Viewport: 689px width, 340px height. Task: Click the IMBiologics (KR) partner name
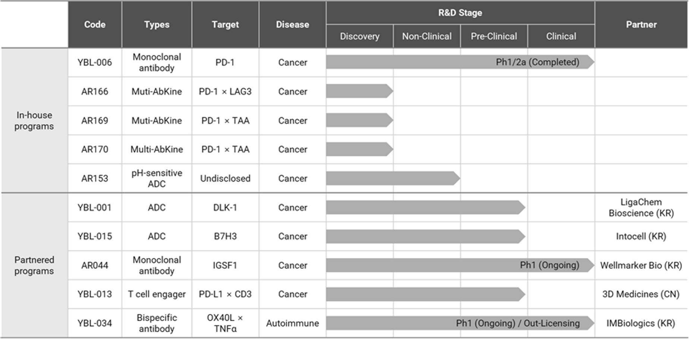pyautogui.click(x=641, y=323)
